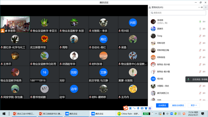Click the Sogou toolbar microphone voice-input icon

[138, 108]
